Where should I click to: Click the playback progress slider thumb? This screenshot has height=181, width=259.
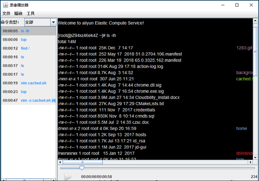82,168
